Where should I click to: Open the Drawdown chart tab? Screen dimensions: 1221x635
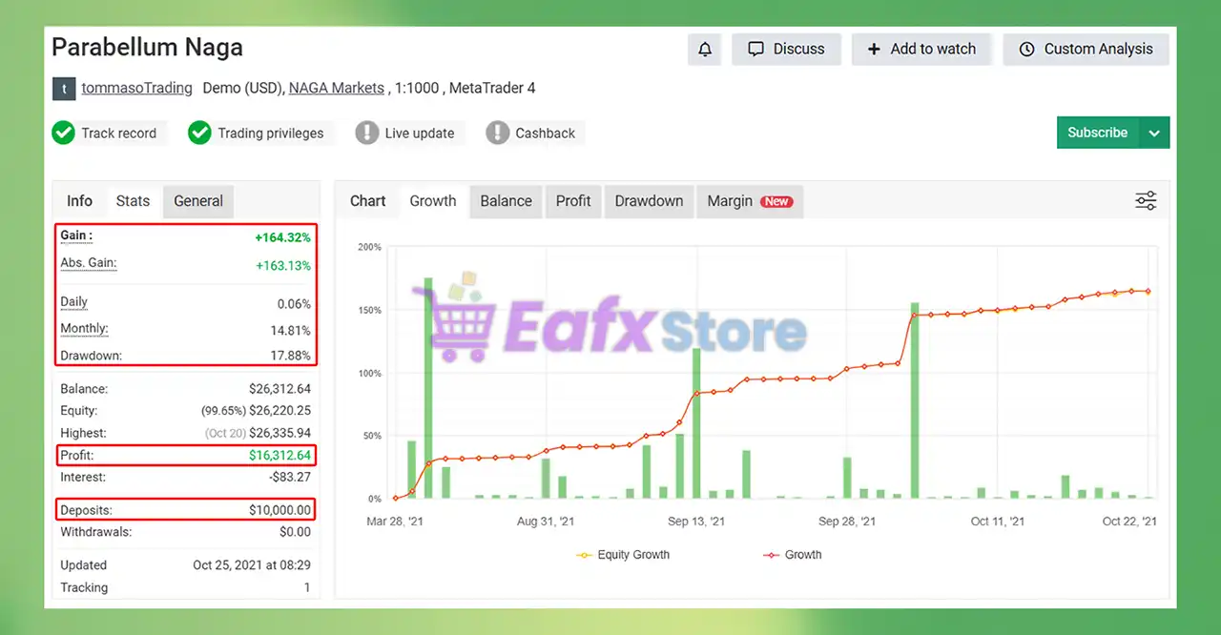649,201
